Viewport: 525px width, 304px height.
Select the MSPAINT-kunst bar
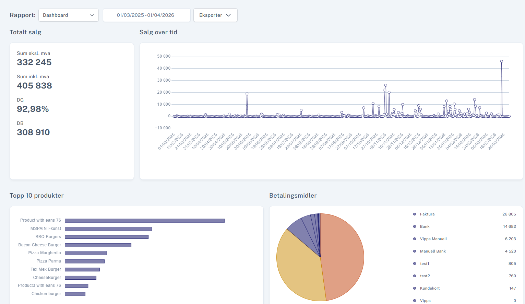[x=108, y=229]
